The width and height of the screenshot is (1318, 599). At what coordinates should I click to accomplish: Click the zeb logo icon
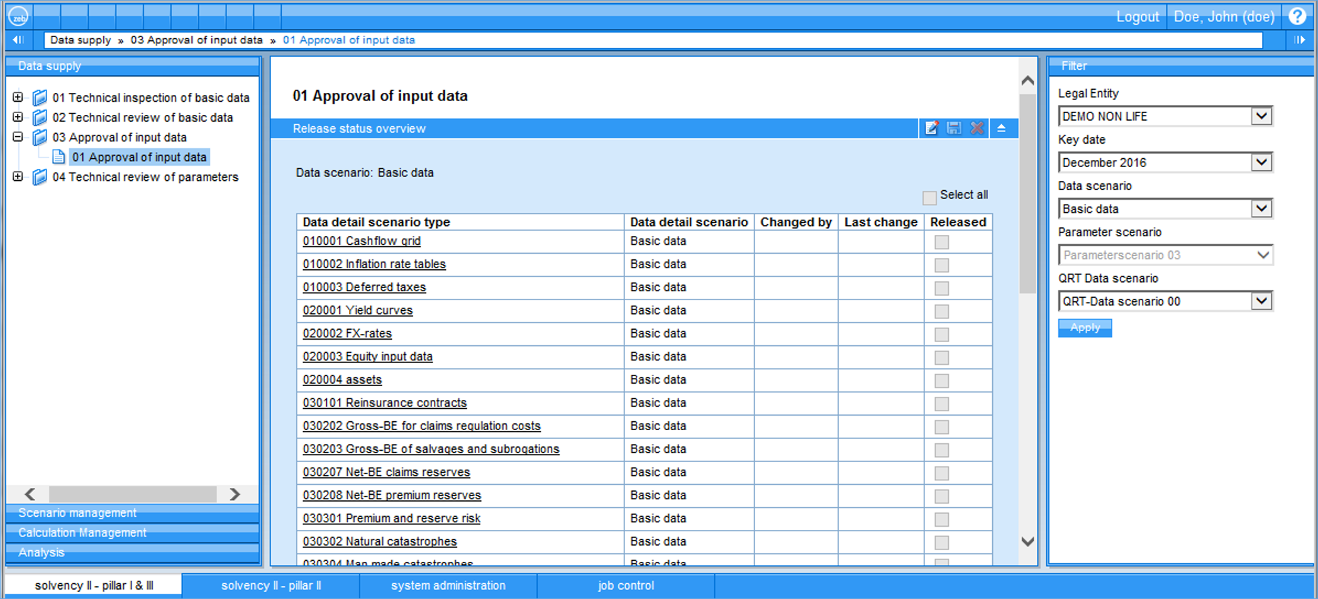18,16
